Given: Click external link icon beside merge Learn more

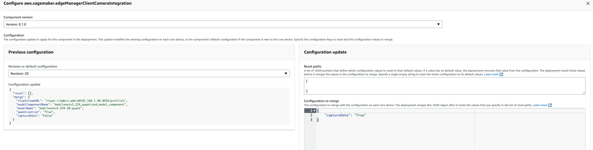Looking at the screenshot, I should point(550,105).
